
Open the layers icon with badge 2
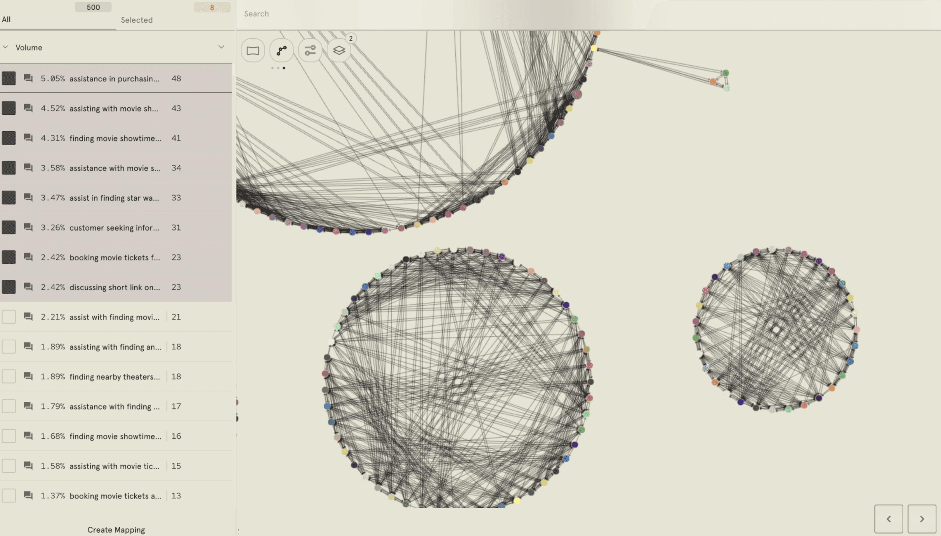click(339, 50)
